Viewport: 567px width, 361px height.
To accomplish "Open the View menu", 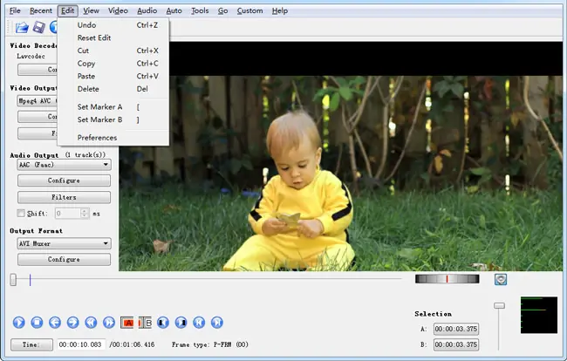I will tap(91, 10).
